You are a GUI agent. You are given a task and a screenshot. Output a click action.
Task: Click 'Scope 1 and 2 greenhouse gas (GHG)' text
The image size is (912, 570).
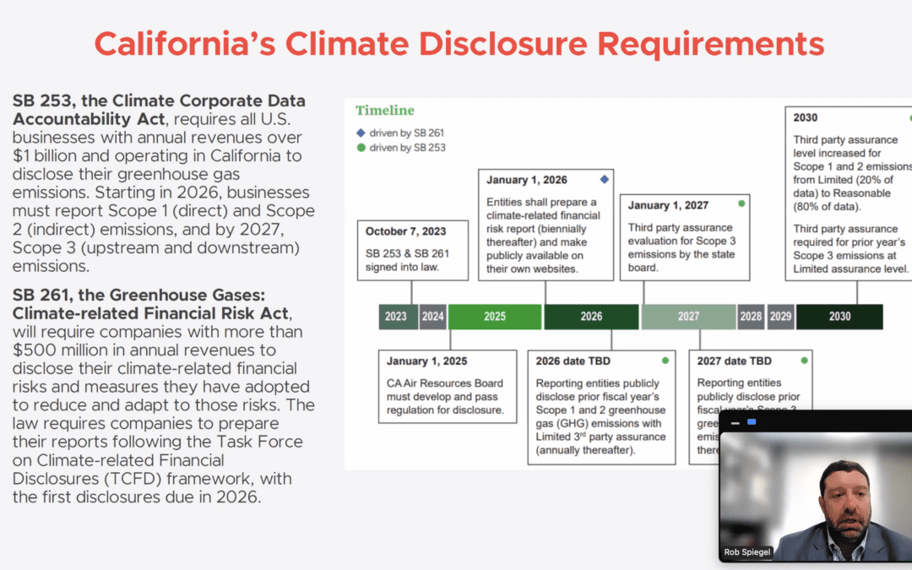tap(600, 416)
